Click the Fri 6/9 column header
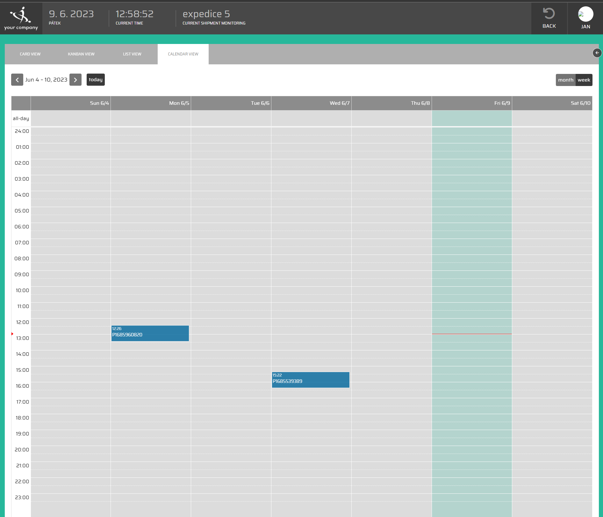 502,103
